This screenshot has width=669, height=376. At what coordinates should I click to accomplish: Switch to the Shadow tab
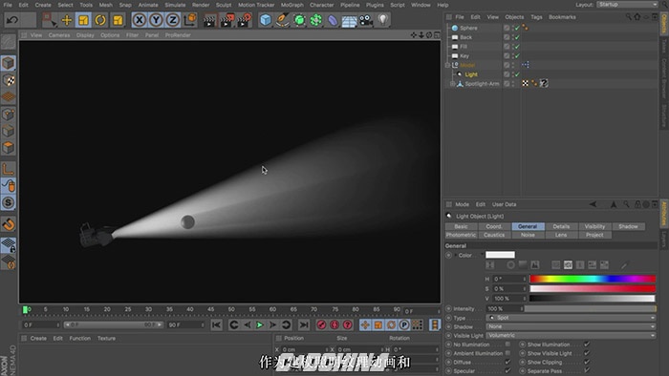(628, 226)
